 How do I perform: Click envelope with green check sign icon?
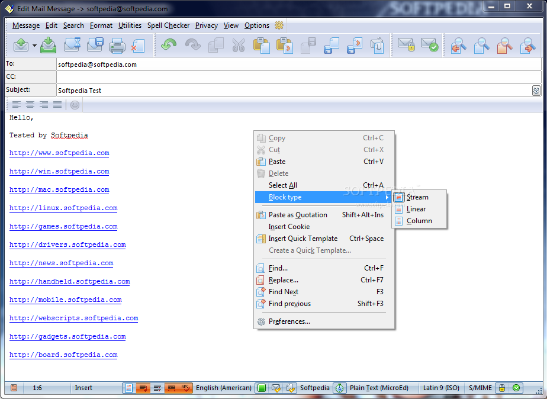pyautogui.click(x=429, y=46)
